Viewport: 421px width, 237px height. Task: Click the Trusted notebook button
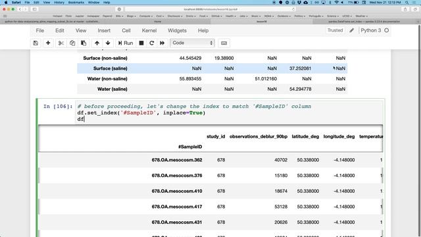coord(335,30)
